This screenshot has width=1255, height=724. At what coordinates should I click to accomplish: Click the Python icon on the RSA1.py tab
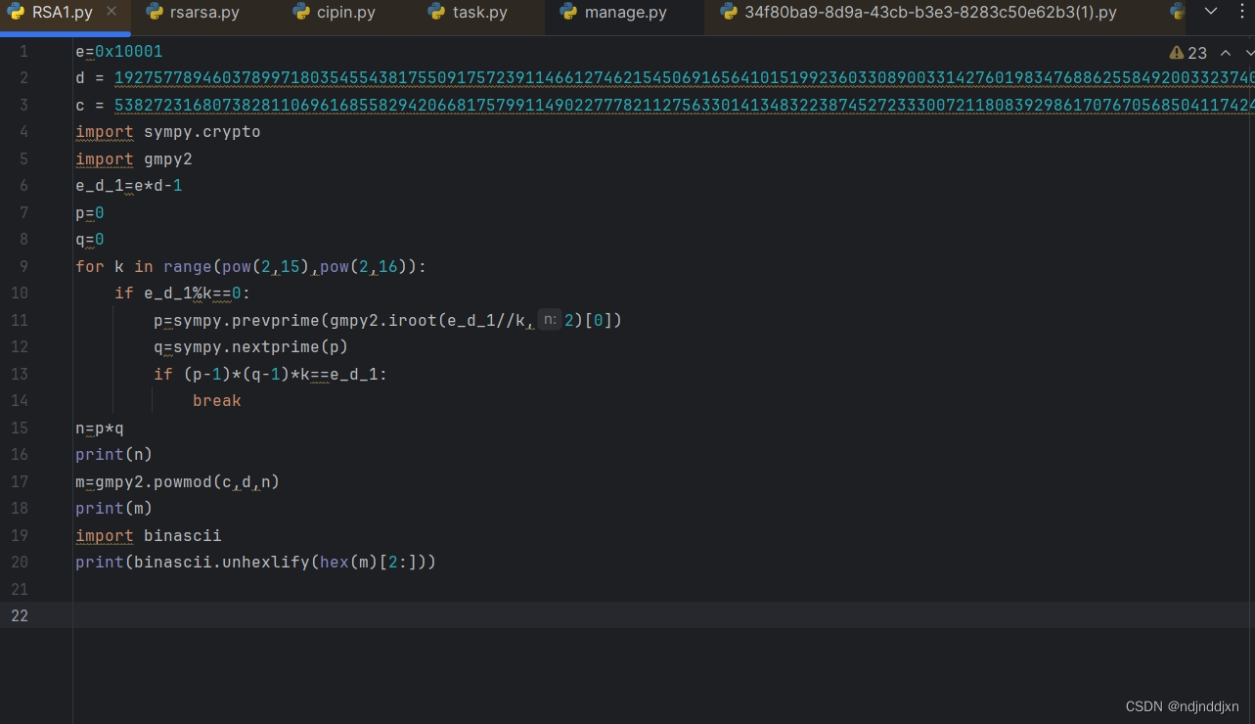(16, 13)
